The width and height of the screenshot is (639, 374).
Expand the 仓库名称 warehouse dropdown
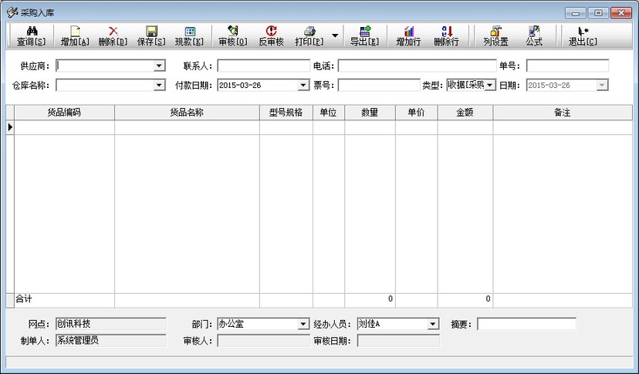159,85
